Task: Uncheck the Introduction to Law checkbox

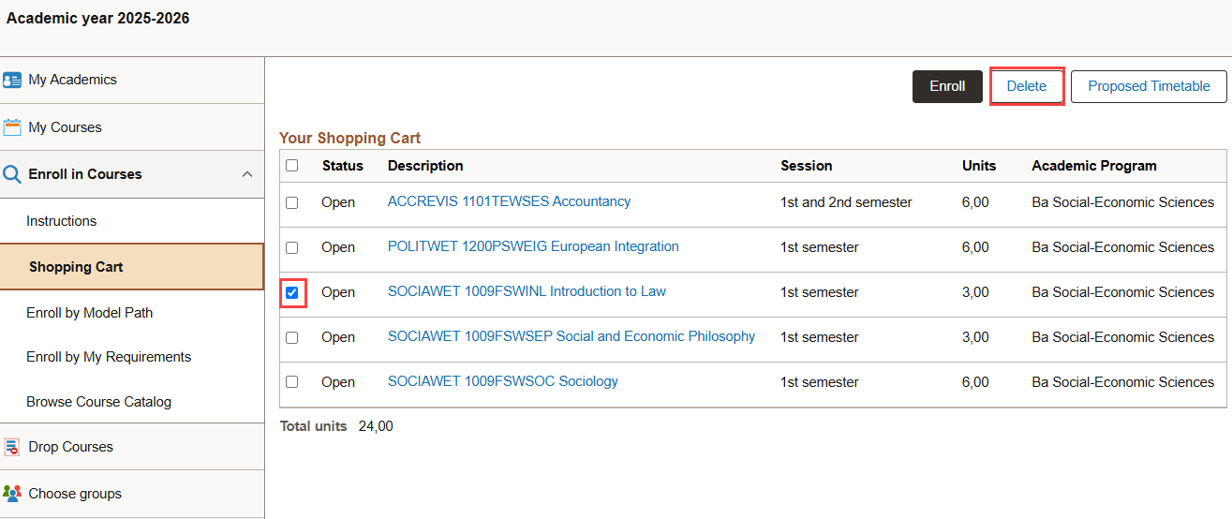Action: coord(292,292)
